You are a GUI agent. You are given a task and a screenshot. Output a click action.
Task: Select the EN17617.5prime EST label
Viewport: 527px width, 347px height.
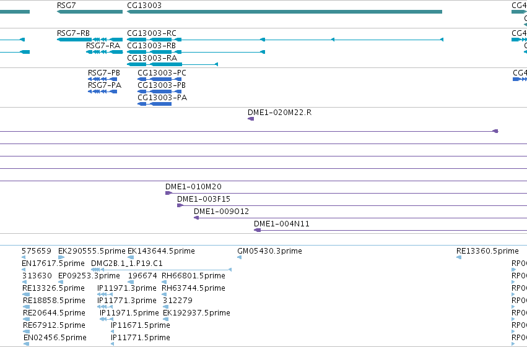tap(53, 263)
